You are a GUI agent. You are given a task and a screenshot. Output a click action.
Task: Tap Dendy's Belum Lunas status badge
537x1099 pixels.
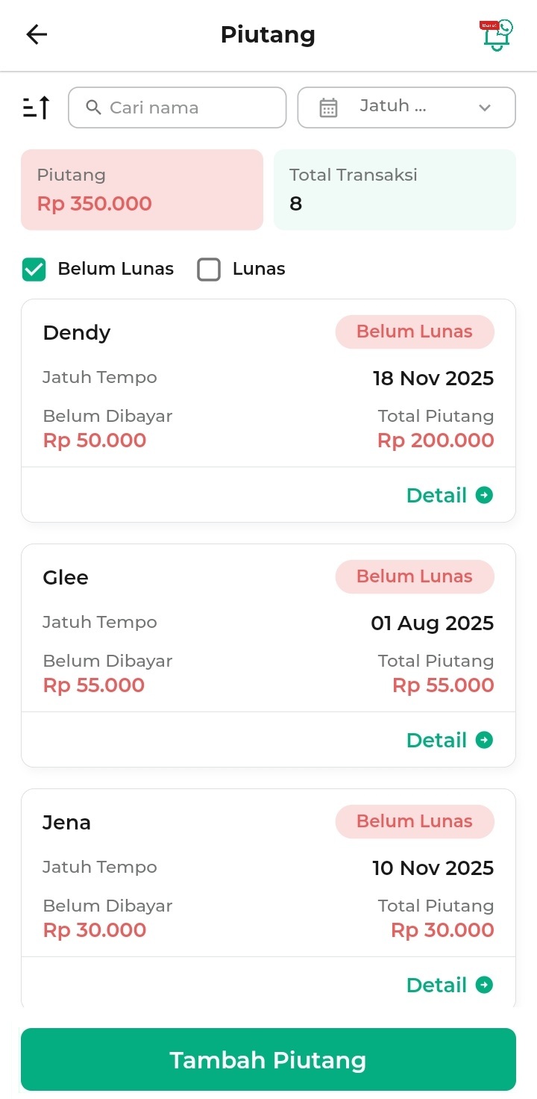(x=415, y=331)
